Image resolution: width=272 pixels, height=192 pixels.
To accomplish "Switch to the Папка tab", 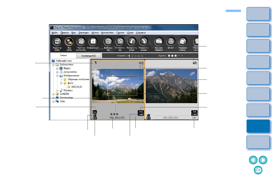I will point(64,56).
